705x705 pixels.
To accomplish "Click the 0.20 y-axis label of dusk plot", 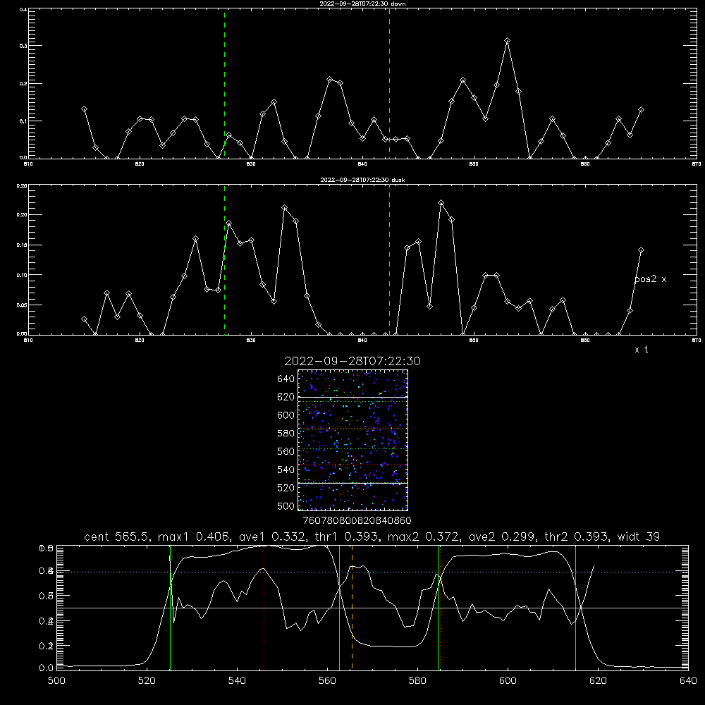I will point(21,215).
